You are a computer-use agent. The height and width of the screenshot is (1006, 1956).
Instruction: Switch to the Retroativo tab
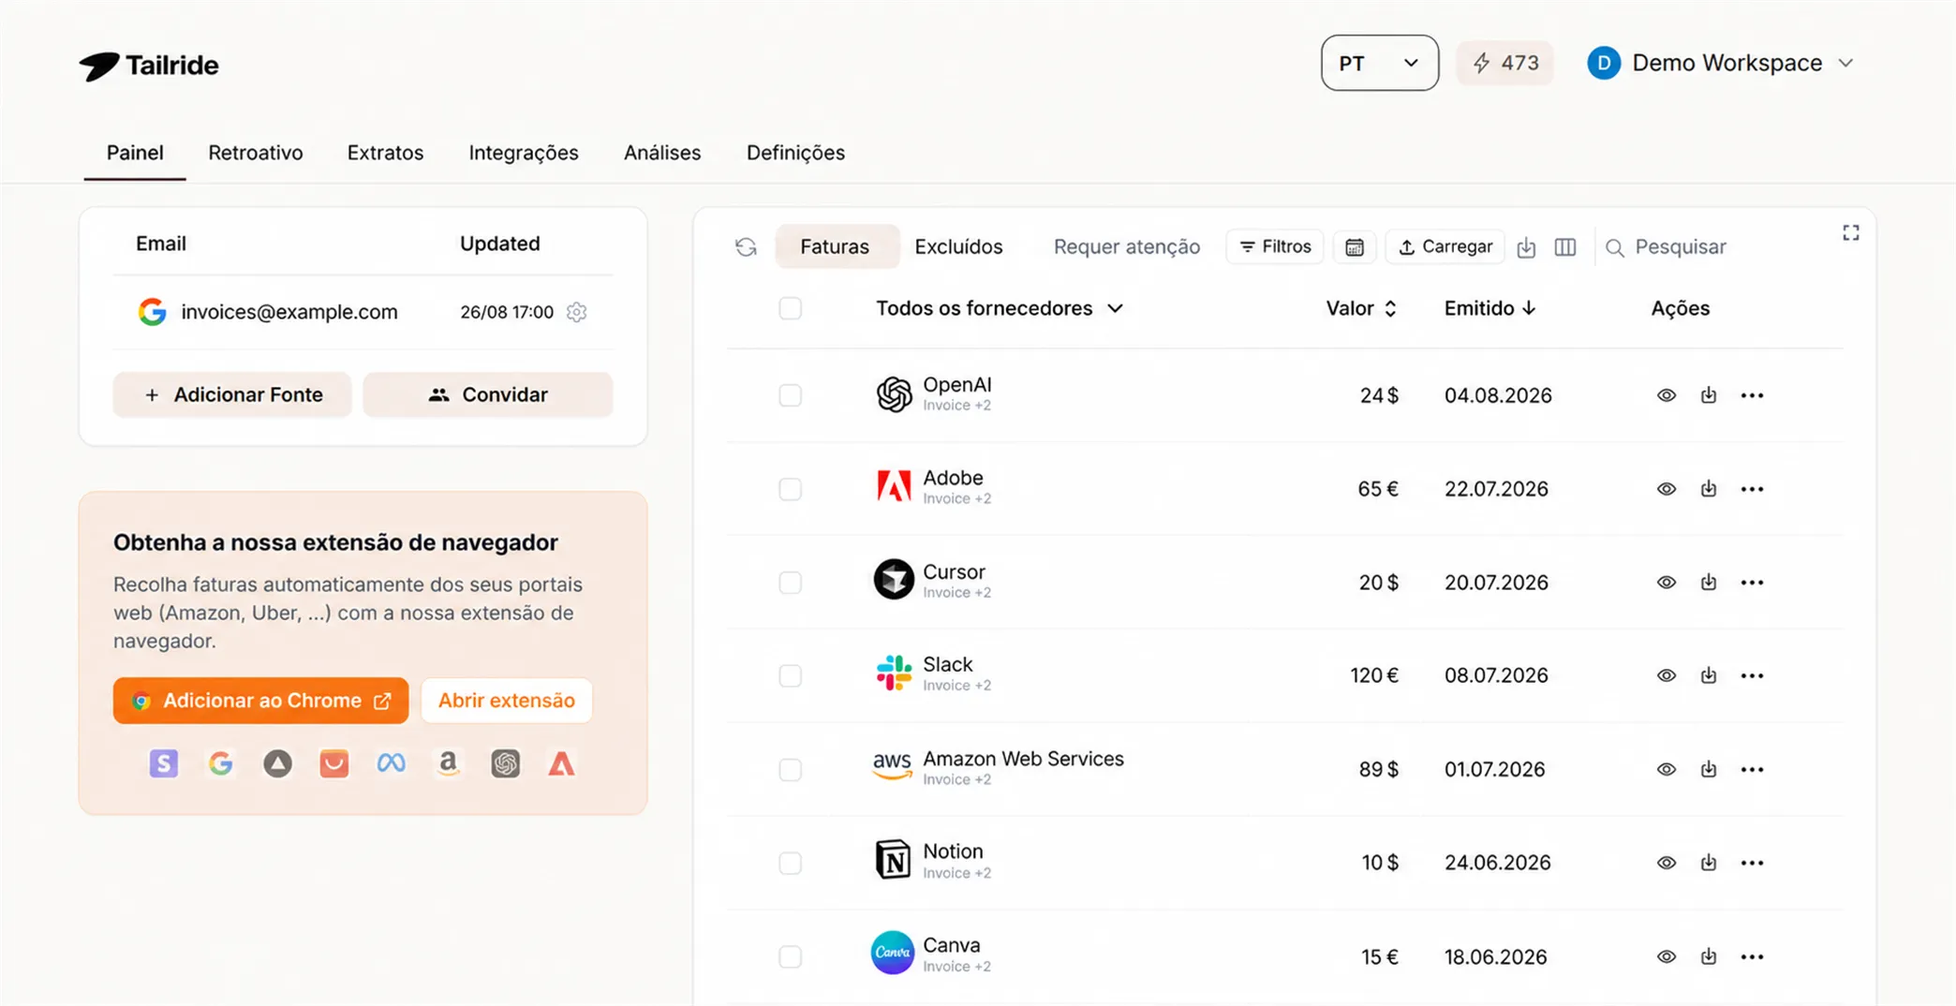click(x=256, y=153)
